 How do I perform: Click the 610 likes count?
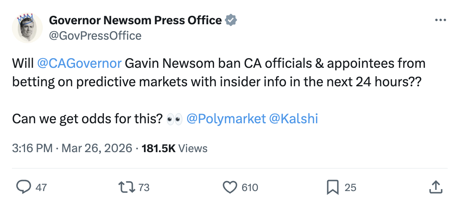250,188
